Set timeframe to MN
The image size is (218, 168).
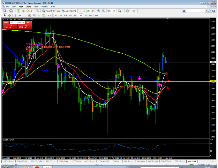(96, 16)
